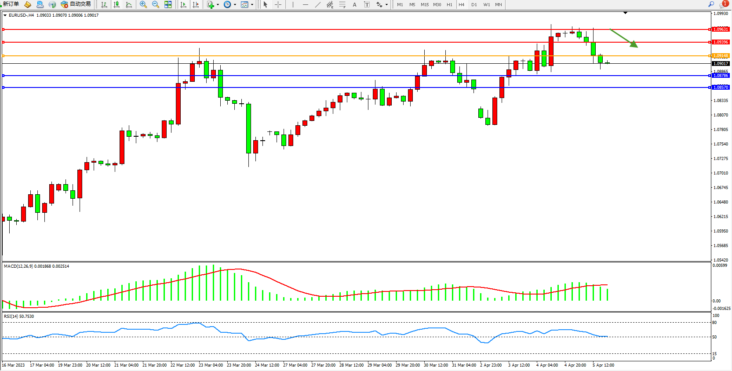Open the periodicity clock dropdown arrow
The width and height of the screenshot is (732, 371).
click(235, 5)
